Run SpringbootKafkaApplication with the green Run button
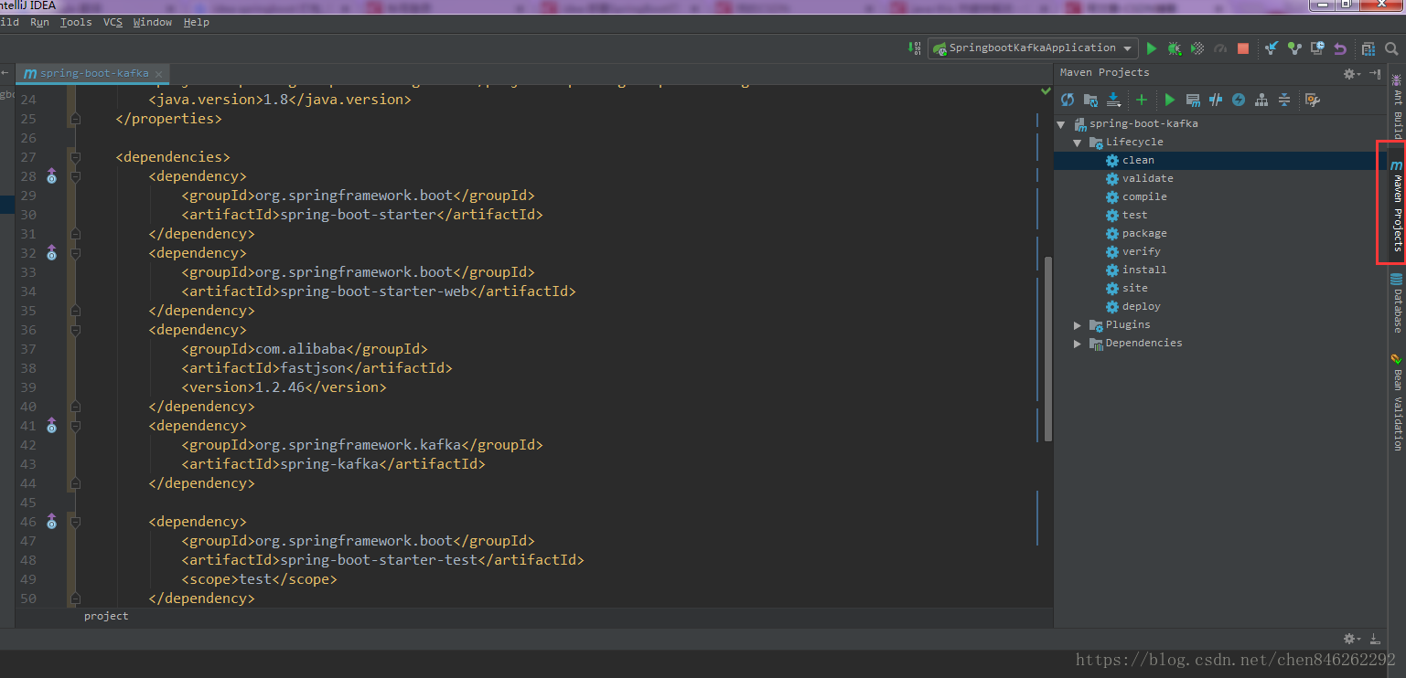This screenshot has width=1406, height=678. [x=1152, y=48]
